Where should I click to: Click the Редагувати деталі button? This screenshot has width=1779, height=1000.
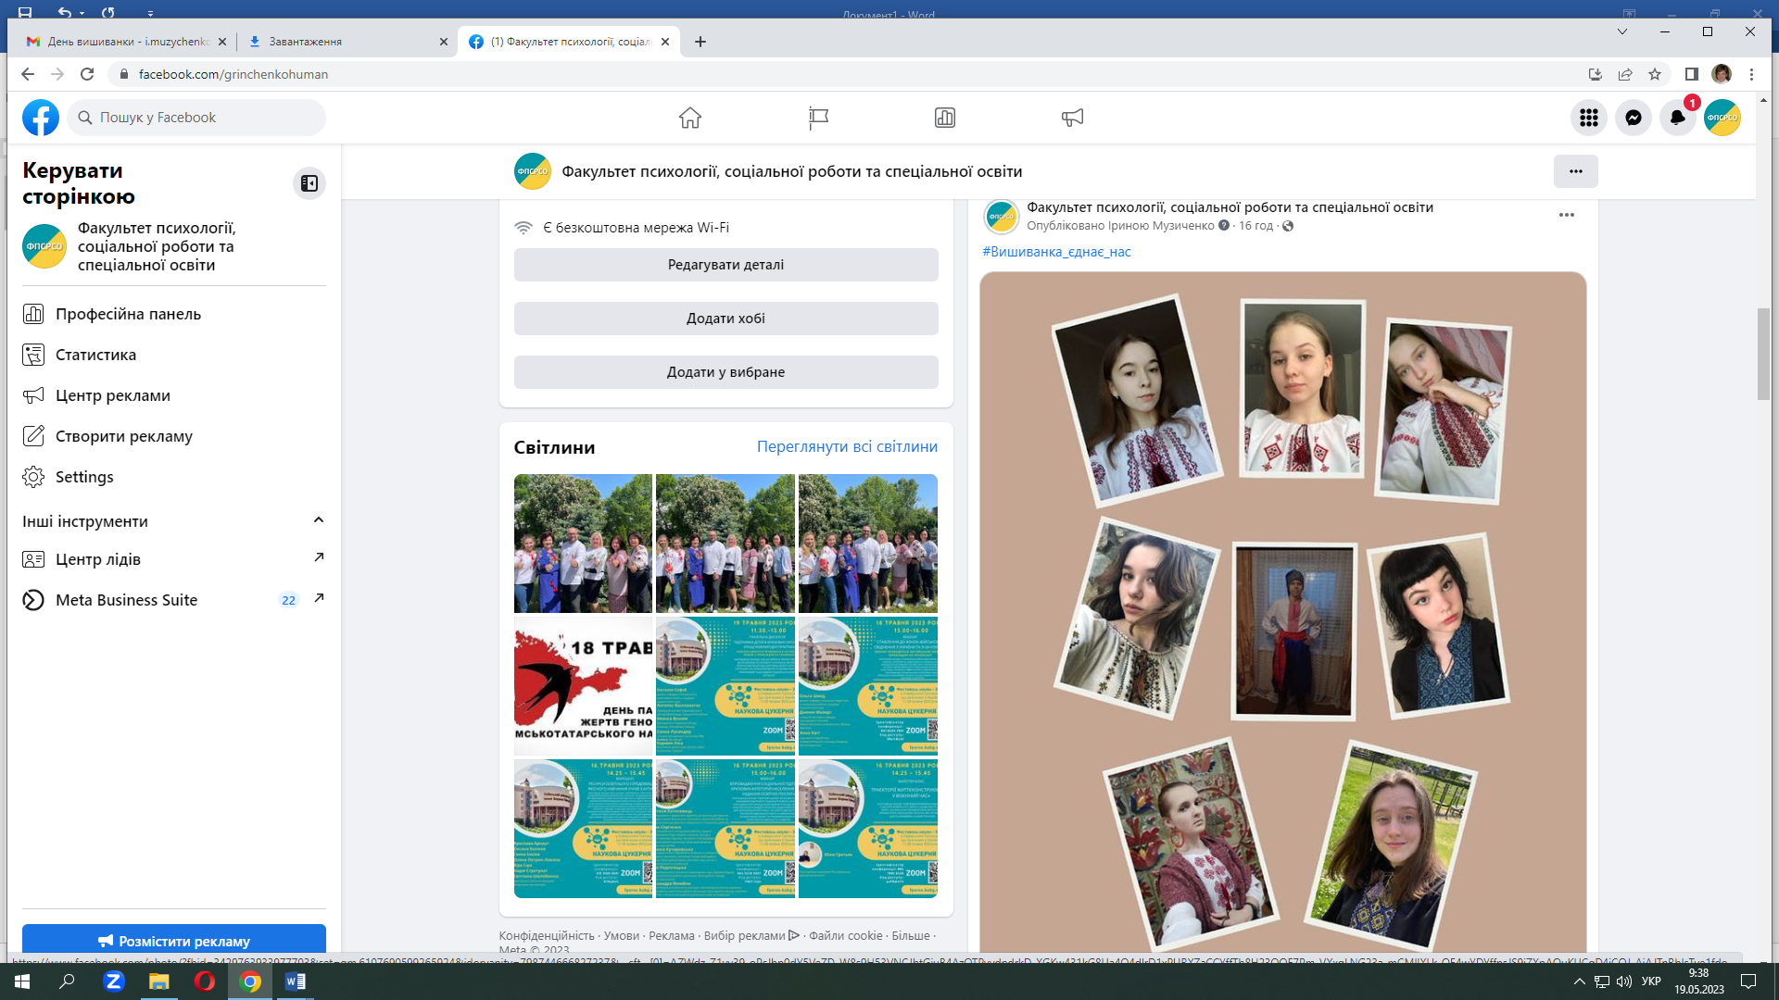pos(725,265)
